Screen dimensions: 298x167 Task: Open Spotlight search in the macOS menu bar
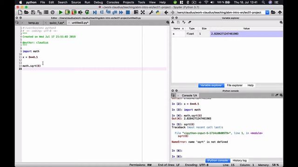coord(263,2)
